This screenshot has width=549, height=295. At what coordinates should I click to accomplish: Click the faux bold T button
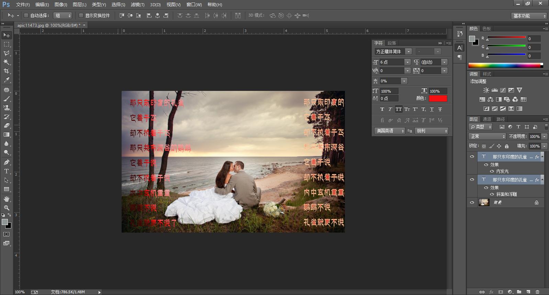pyautogui.click(x=382, y=109)
